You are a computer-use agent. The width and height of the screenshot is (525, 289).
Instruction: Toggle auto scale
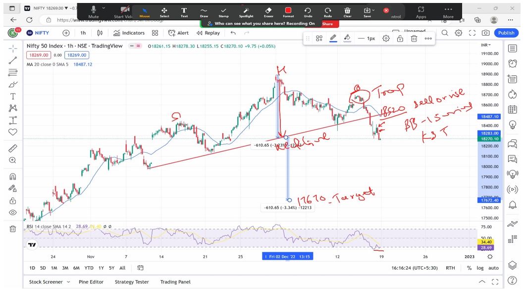pos(493,268)
